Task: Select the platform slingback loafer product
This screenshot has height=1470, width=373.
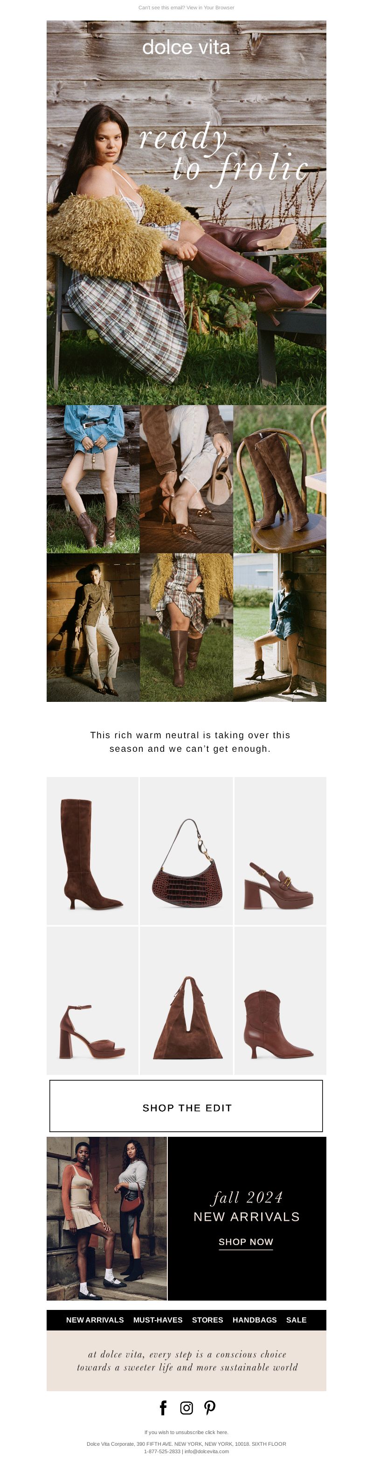Action: click(x=280, y=850)
